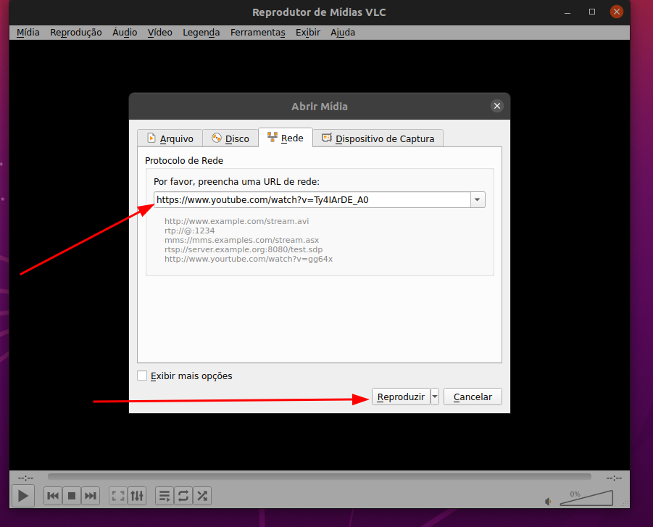Click the Reproduzir button
The height and width of the screenshot is (527, 653).
point(401,397)
